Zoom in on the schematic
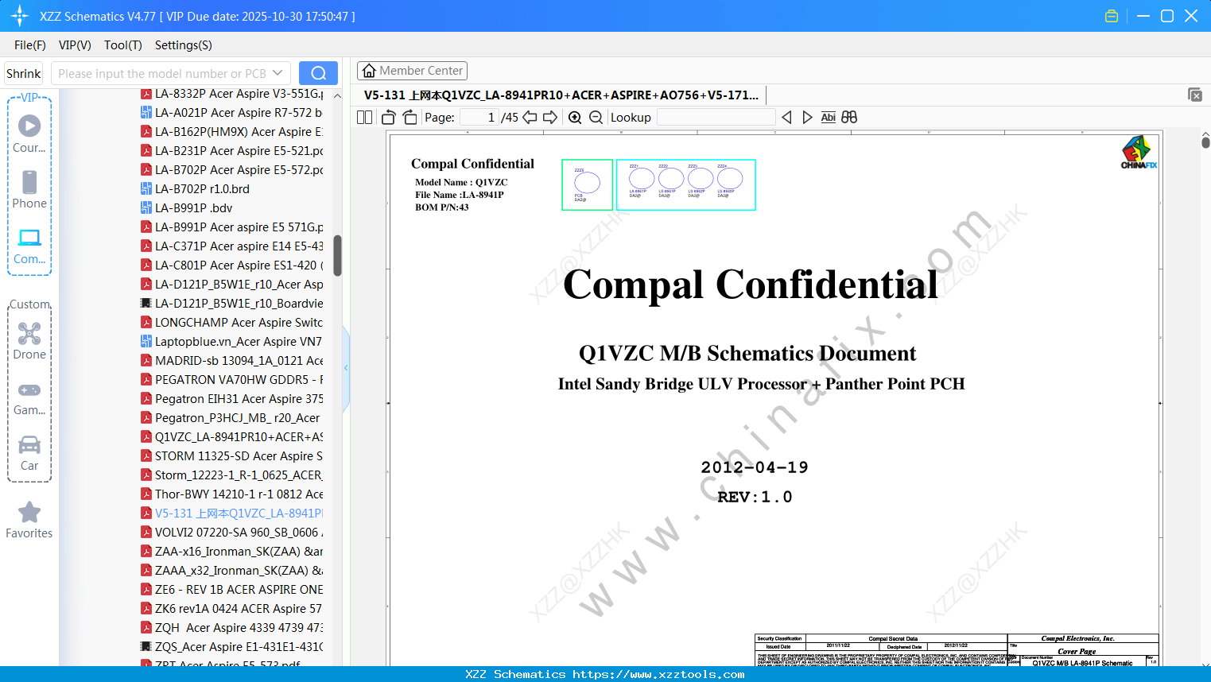The height and width of the screenshot is (682, 1211). pos(575,117)
